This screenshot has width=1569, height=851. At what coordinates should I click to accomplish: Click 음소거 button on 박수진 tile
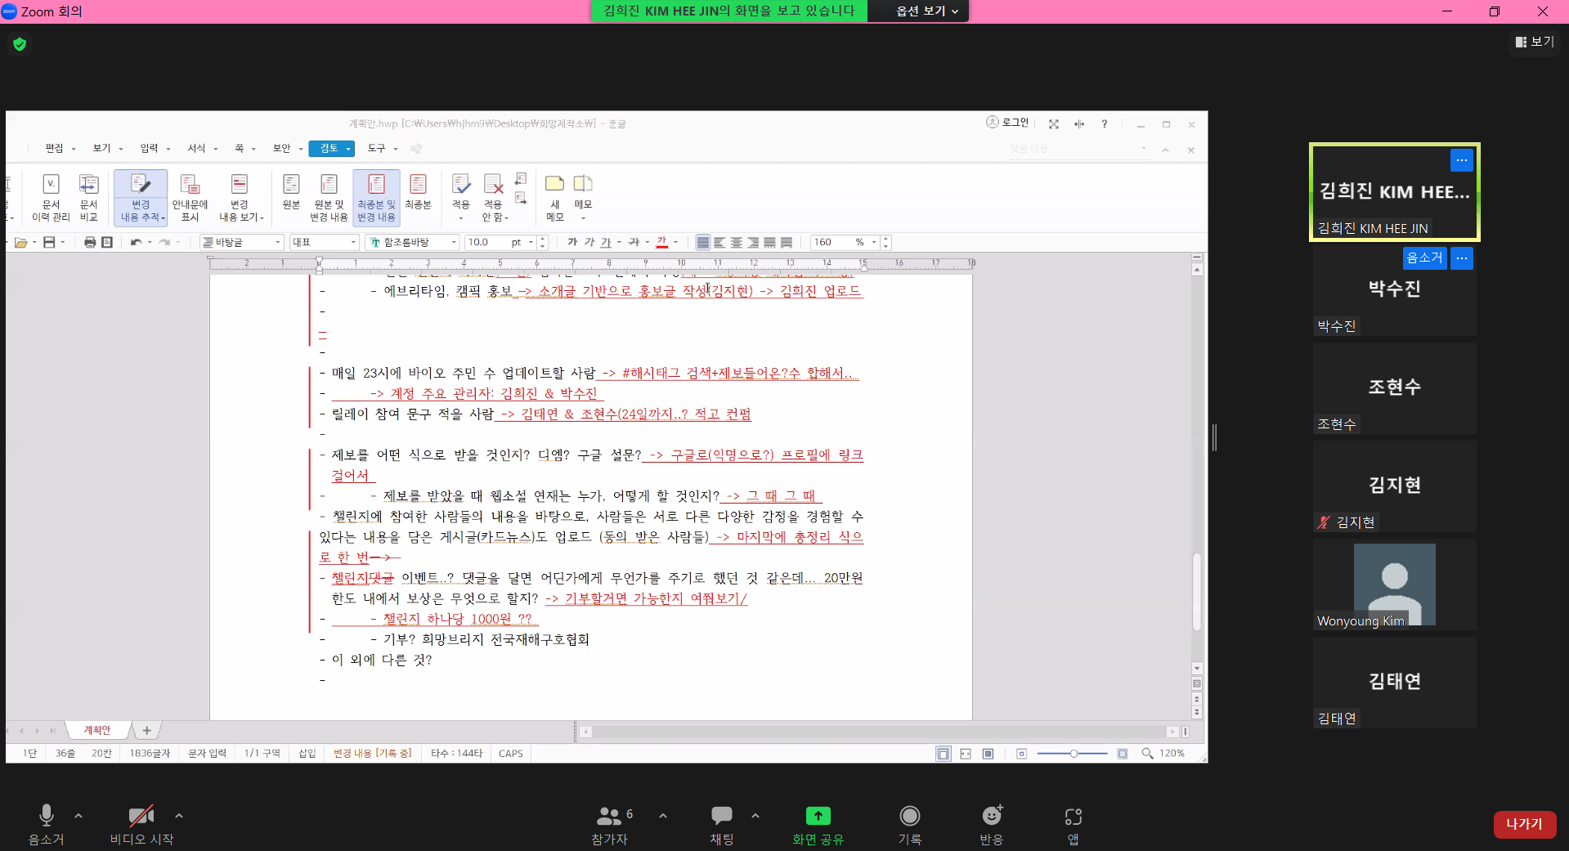[1424, 258]
